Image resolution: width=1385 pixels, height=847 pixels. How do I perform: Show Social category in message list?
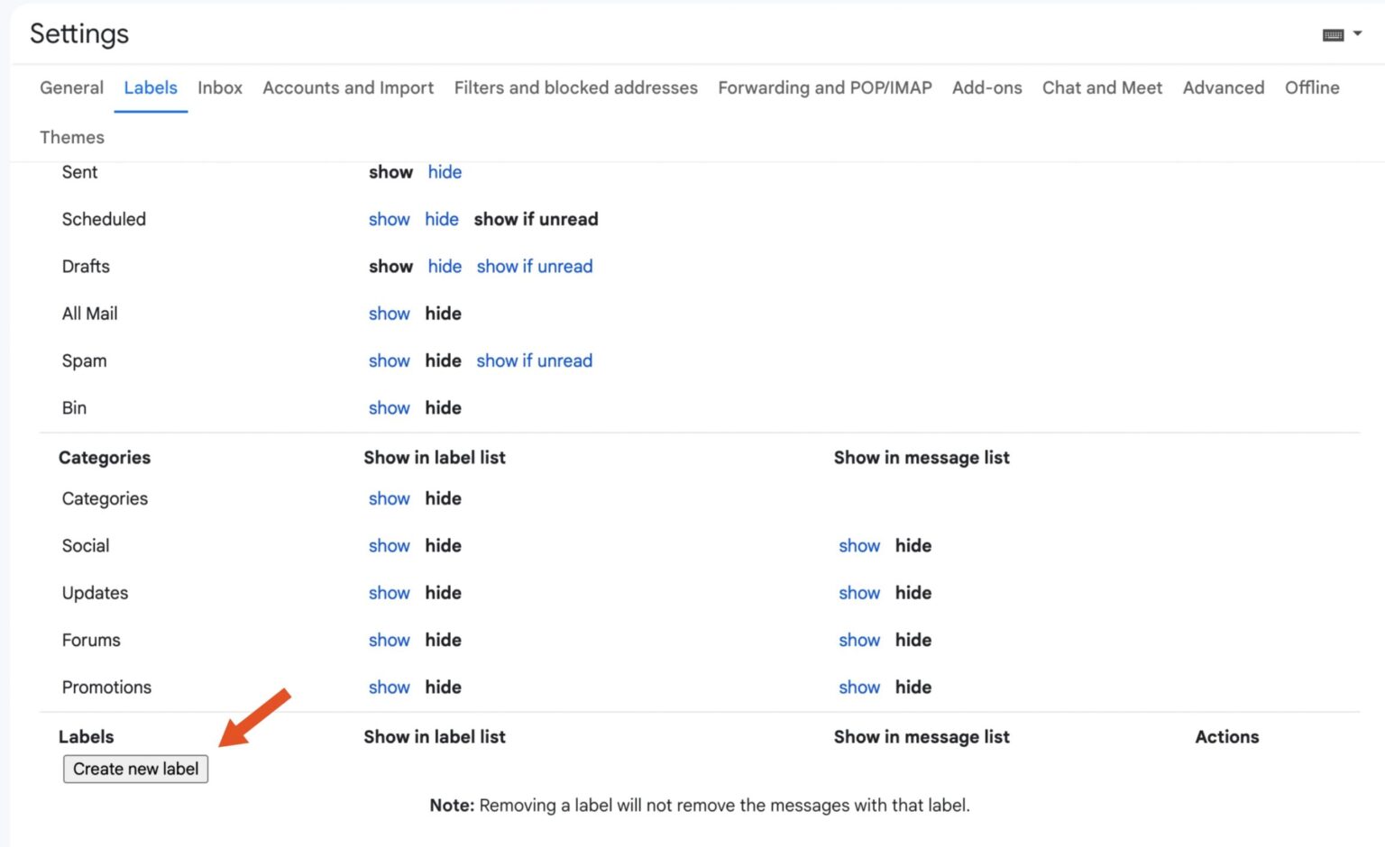(858, 545)
